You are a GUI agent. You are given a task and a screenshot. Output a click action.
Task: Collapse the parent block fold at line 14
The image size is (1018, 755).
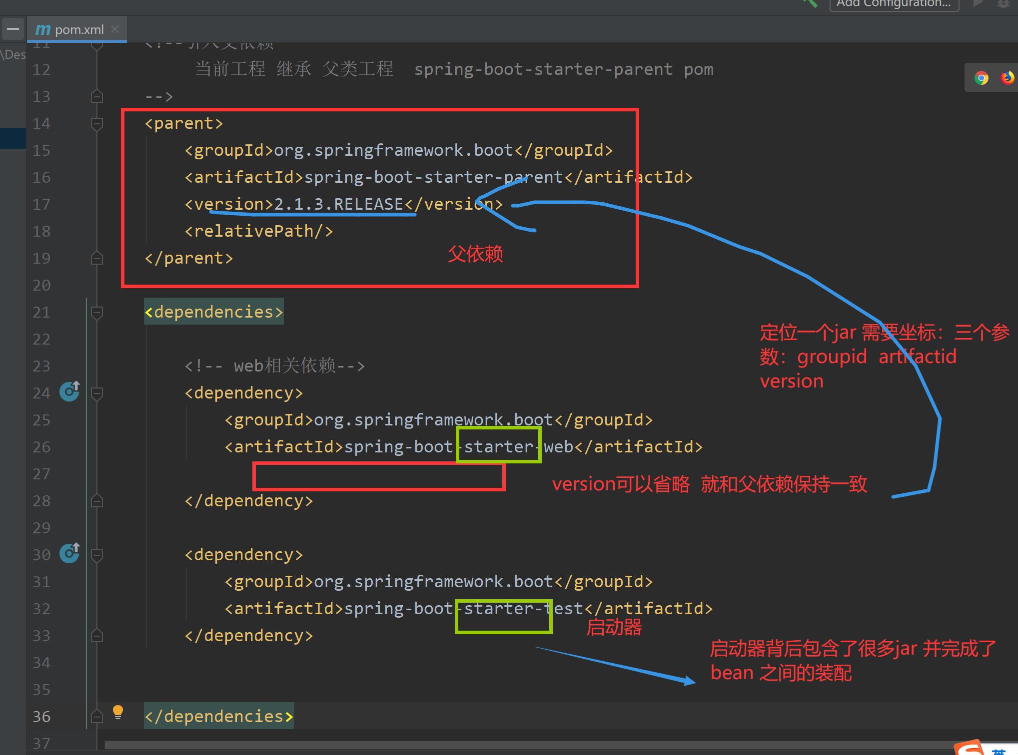(97, 123)
